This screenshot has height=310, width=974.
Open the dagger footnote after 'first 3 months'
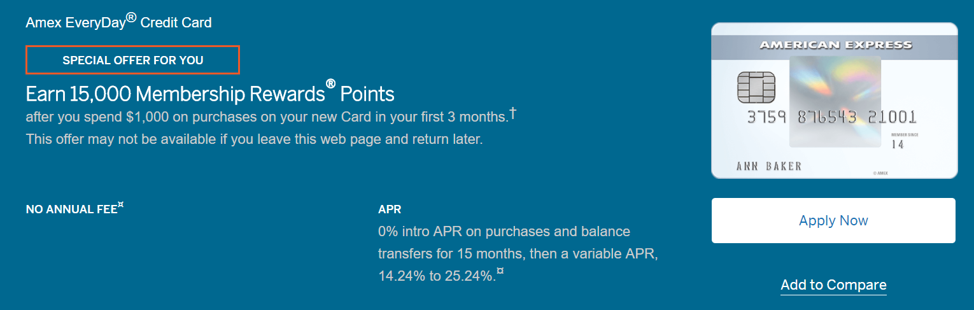pyautogui.click(x=513, y=114)
